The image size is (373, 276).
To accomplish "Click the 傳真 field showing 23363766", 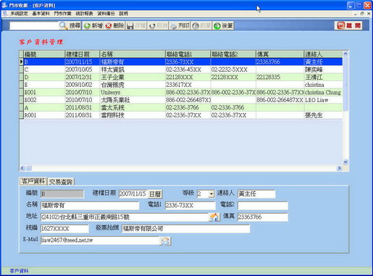I will pyautogui.click(x=263, y=217).
